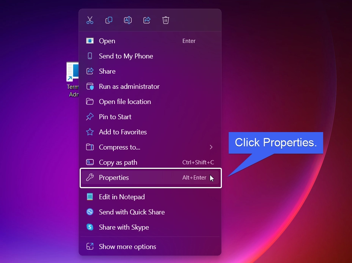Choose Copy as path

150,162
